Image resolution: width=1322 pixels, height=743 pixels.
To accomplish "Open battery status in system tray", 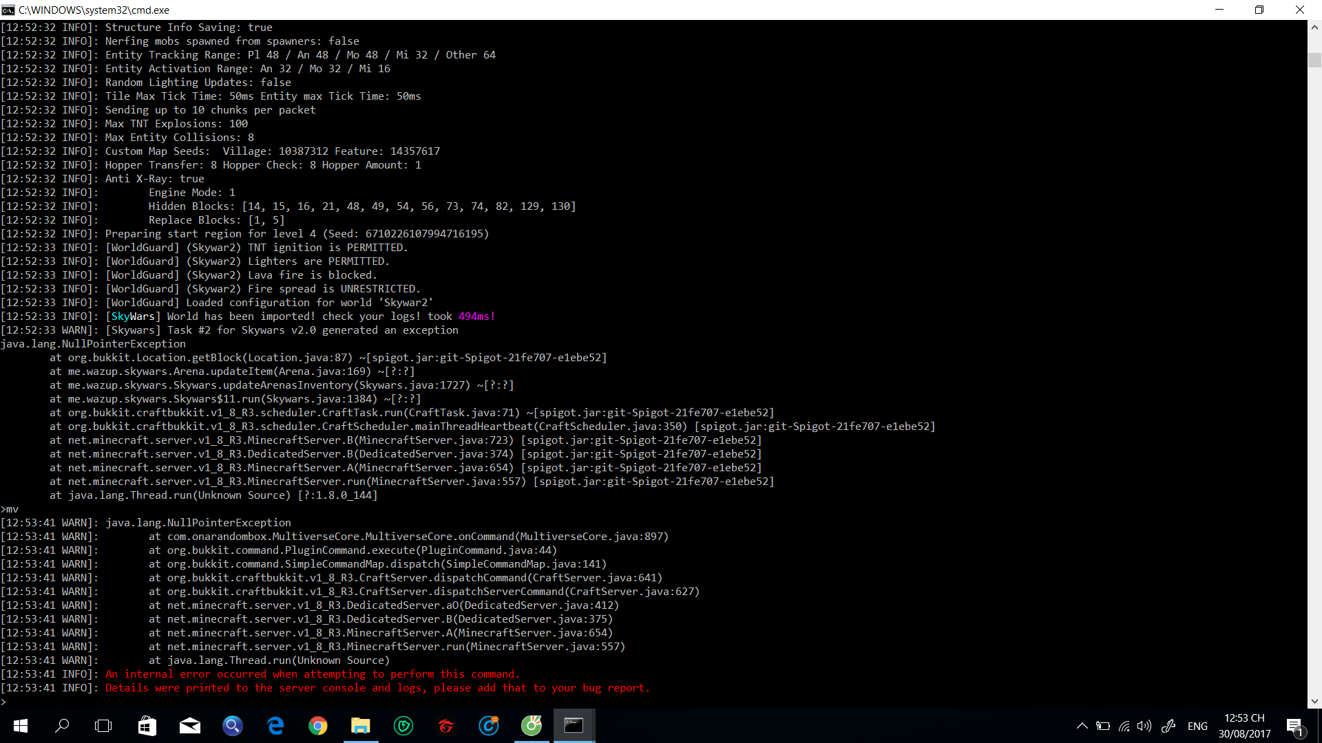I will pos(1103,726).
